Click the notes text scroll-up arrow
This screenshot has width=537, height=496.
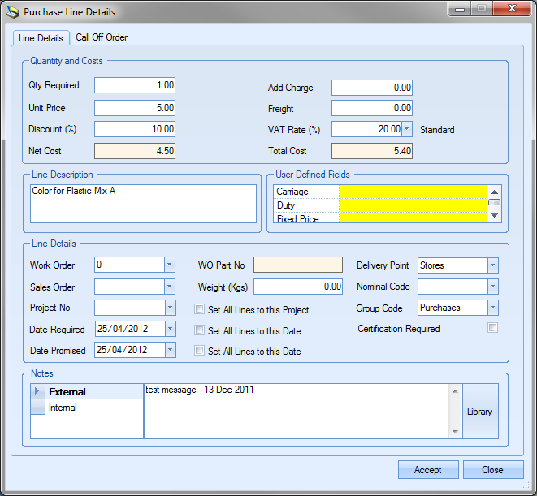[x=454, y=390]
